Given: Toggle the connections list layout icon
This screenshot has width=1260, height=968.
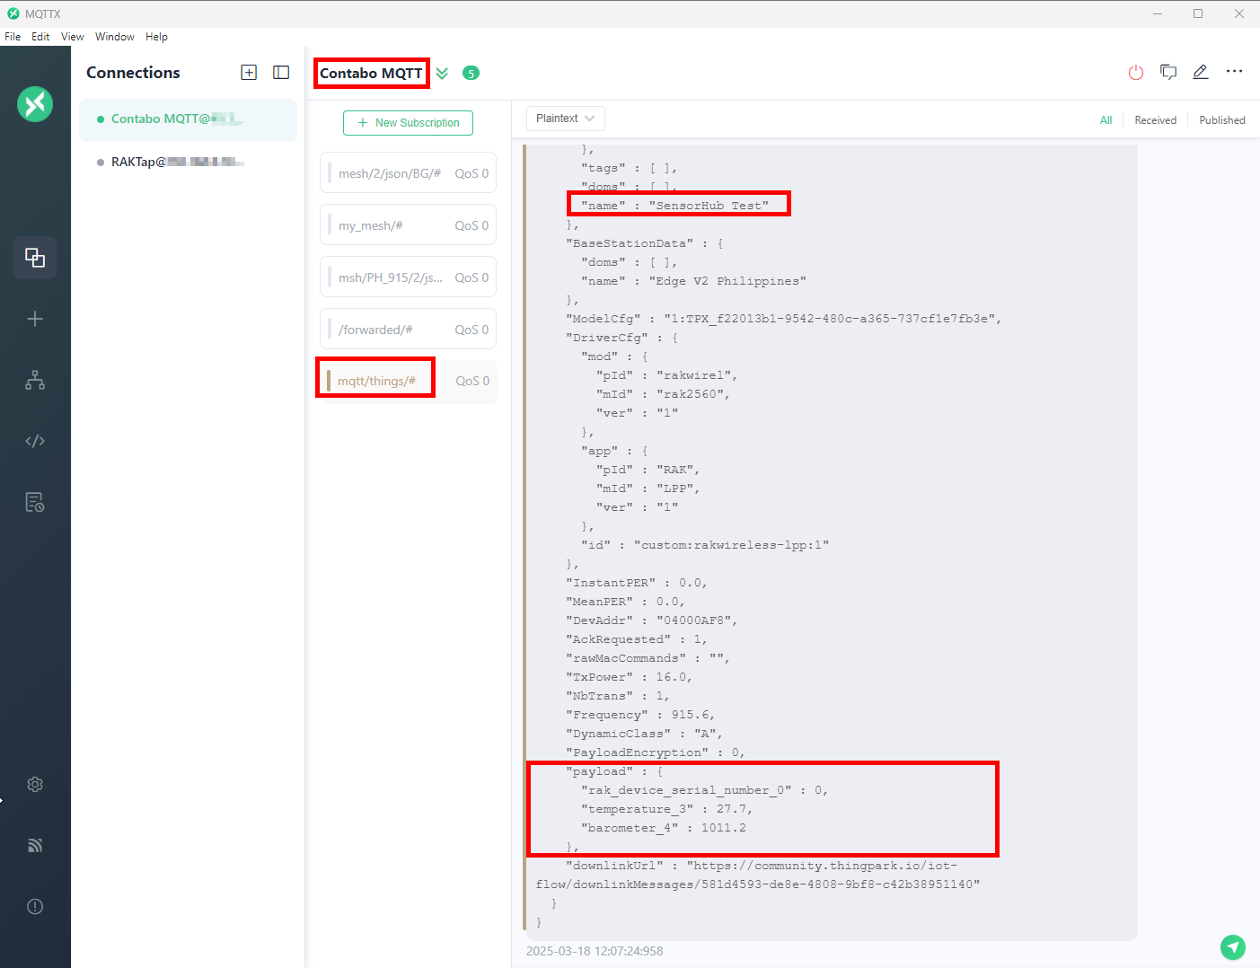Looking at the screenshot, I should click(x=281, y=73).
